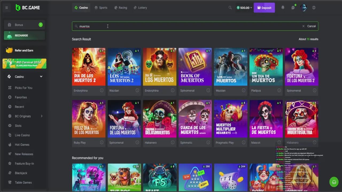The width and height of the screenshot is (342, 192).
Task: Click the Ruby Play provider name
Action: [80, 143]
